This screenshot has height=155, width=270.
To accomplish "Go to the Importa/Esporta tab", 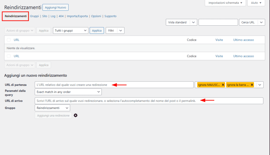I will 78,16.
